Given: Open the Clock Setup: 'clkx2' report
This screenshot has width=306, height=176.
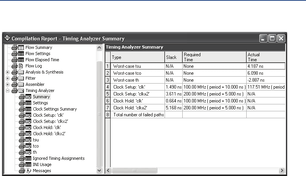Looking at the screenshot, I should pos(50,121).
